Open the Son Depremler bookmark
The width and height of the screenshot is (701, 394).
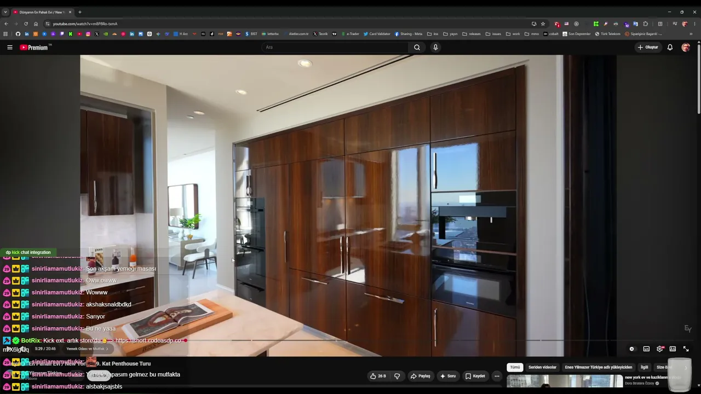577,34
